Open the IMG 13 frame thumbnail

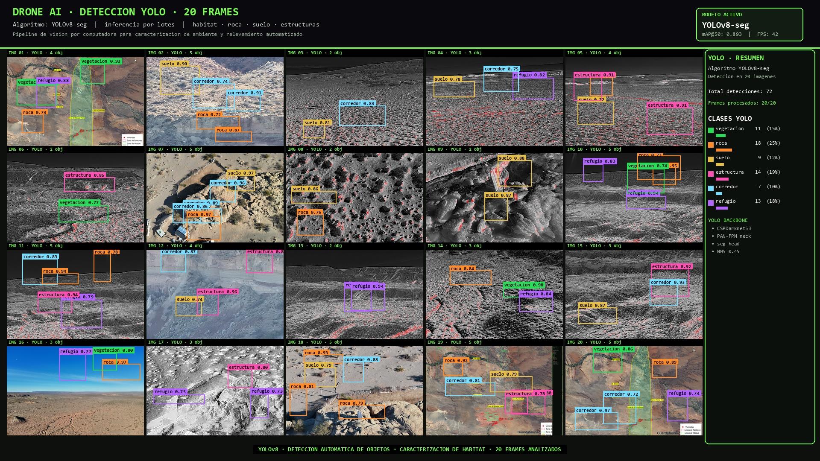[x=354, y=295]
